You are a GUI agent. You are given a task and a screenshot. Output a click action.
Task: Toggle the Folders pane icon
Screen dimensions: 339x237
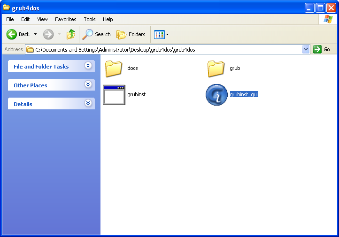(121, 34)
